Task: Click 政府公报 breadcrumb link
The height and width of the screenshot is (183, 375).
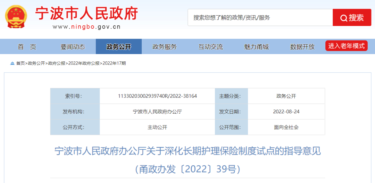Action: click(x=57, y=63)
